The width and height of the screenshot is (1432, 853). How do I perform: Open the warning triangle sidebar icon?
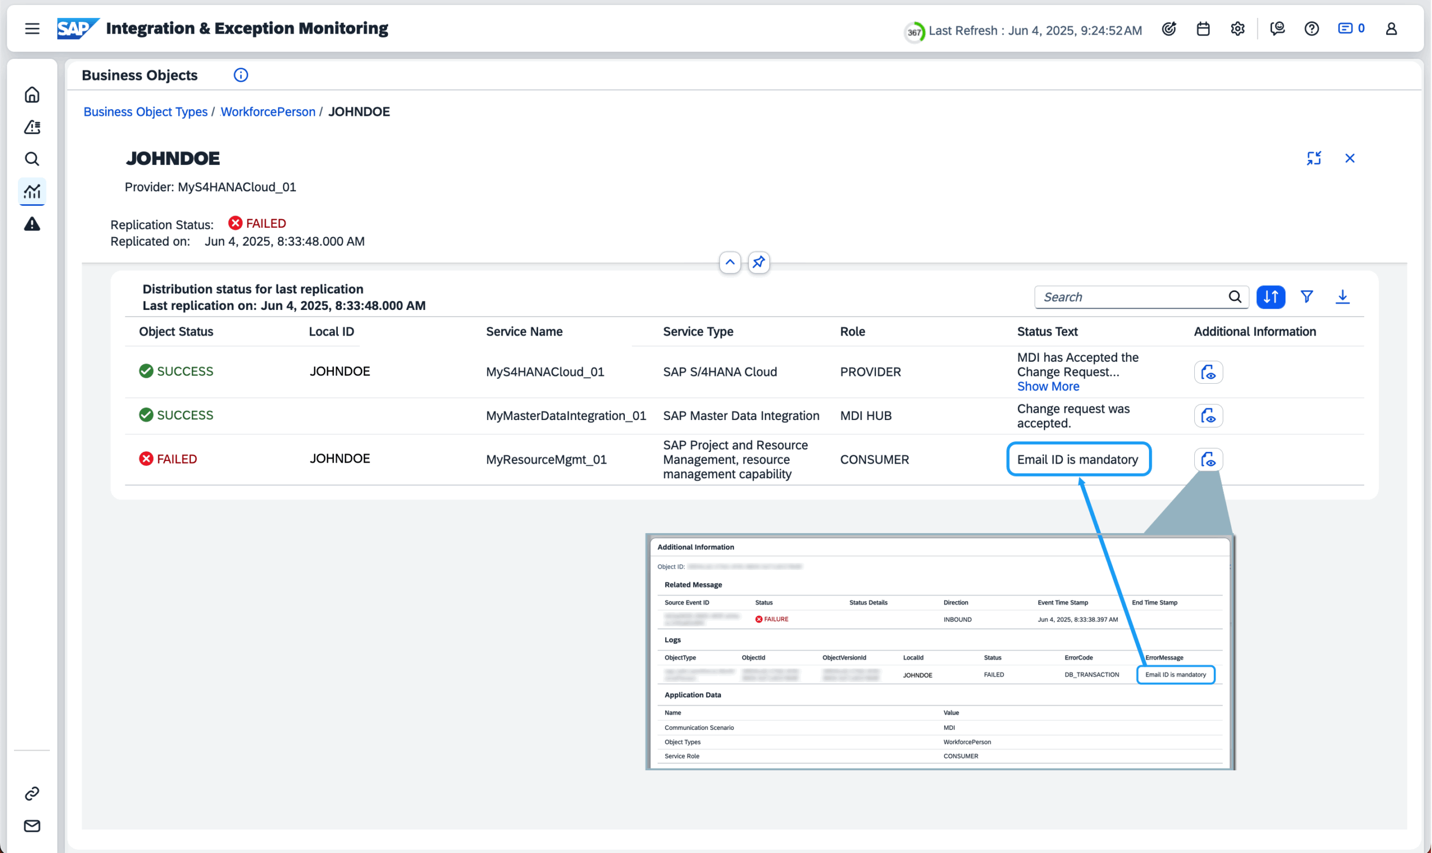click(x=32, y=224)
